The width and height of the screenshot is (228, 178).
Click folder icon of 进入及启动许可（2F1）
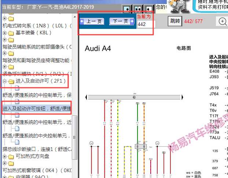11,81
